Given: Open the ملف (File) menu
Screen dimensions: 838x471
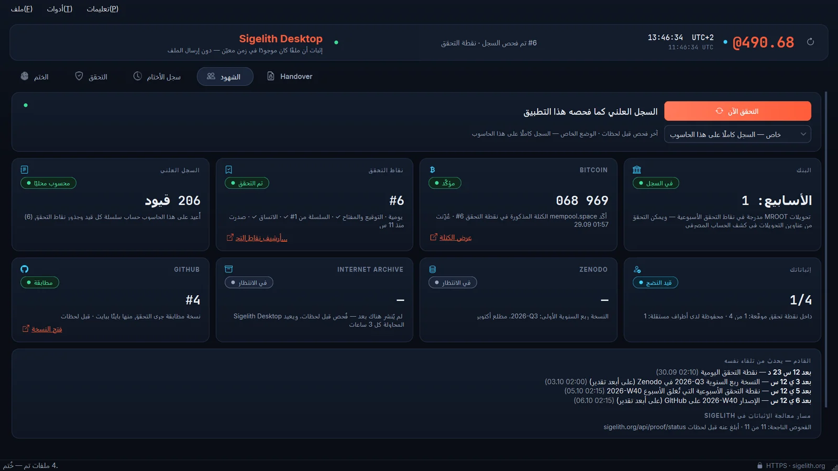Looking at the screenshot, I should (21, 9).
